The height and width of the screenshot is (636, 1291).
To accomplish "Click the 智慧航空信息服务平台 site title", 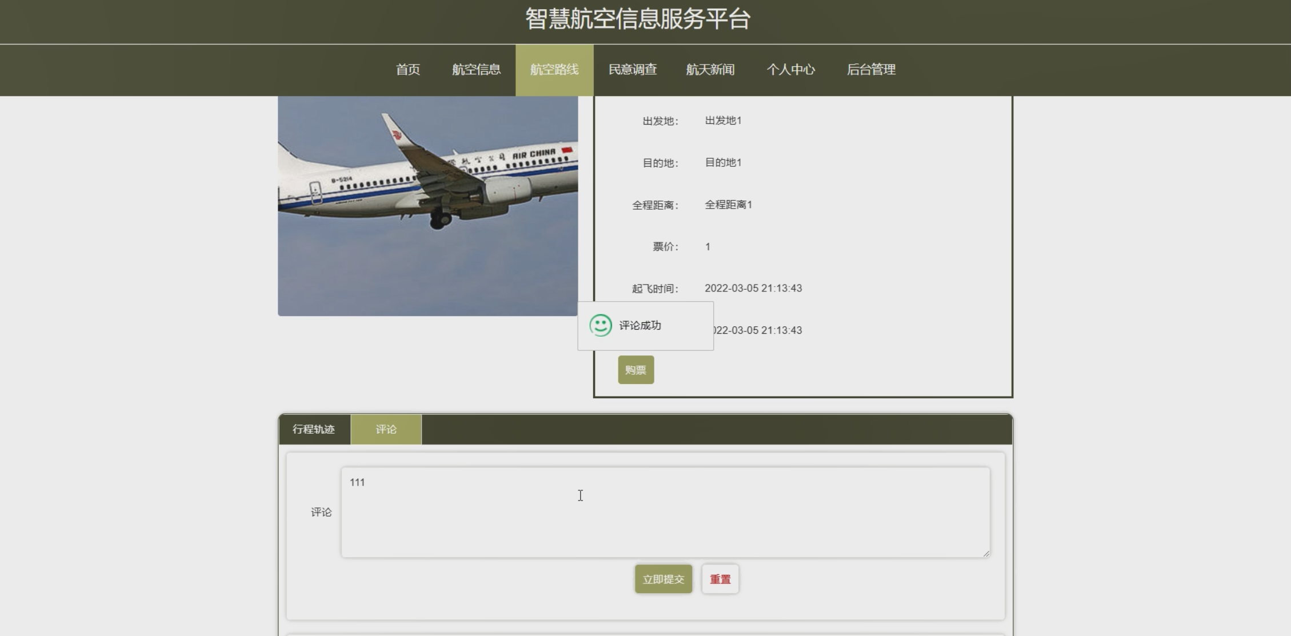I will tap(638, 19).
